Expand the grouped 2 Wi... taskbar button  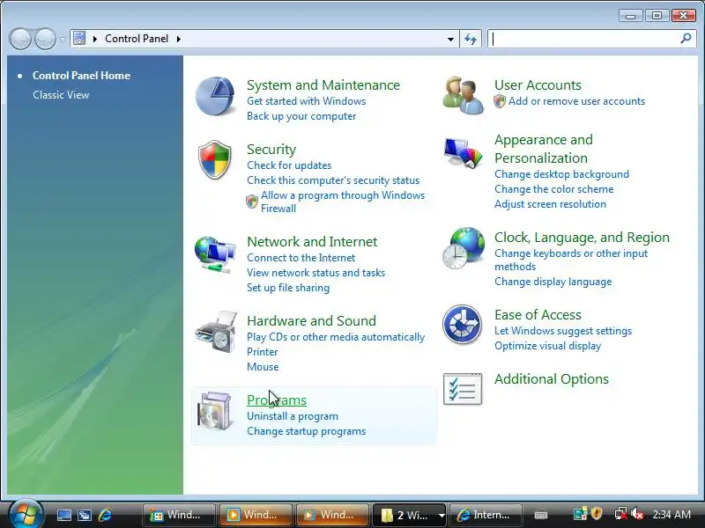point(409,515)
